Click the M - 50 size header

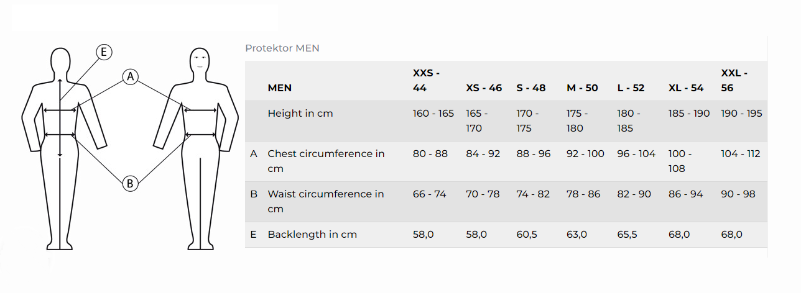pos(582,88)
